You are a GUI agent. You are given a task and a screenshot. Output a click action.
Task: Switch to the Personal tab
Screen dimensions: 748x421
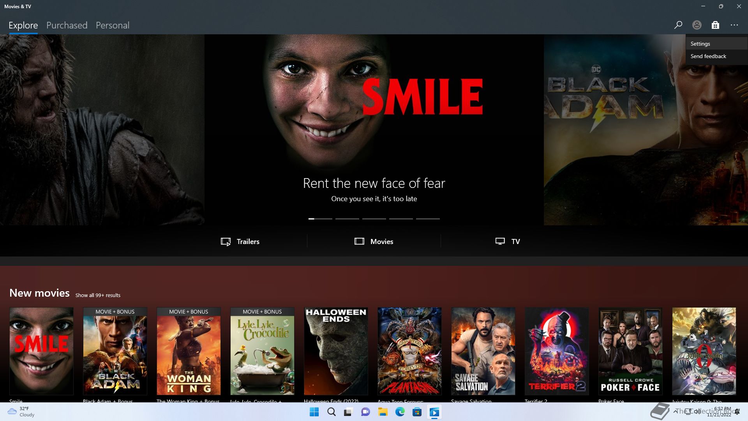[x=113, y=25]
